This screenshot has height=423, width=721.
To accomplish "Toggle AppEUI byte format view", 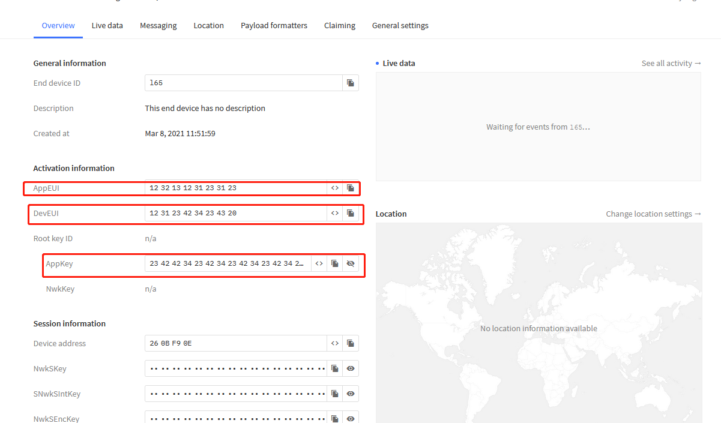I will pyautogui.click(x=335, y=188).
